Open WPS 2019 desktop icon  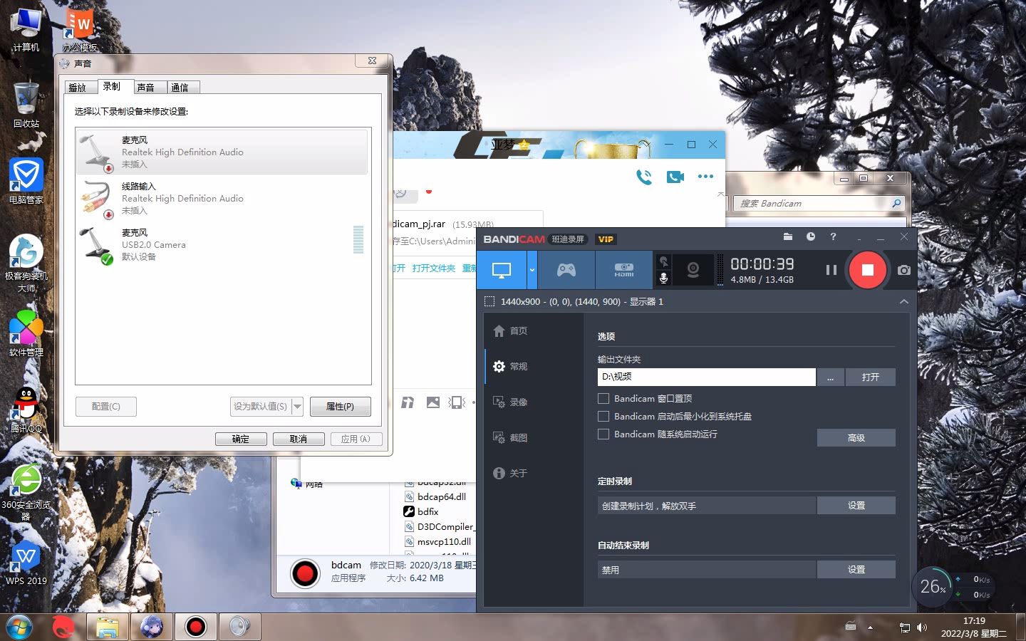click(x=26, y=563)
